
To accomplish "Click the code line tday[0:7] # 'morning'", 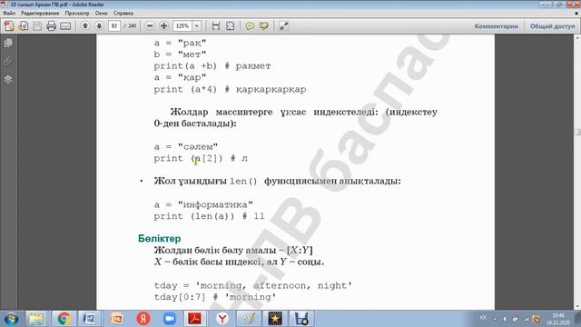I will (x=215, y=297).
